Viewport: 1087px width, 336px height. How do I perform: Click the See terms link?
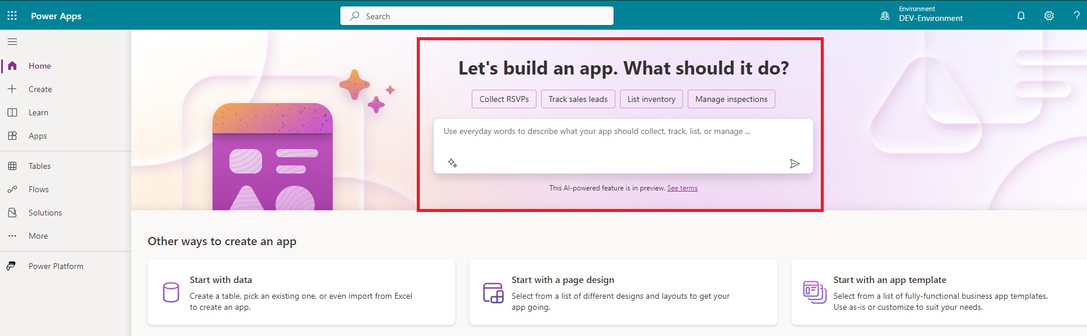(x=682, y=188)
